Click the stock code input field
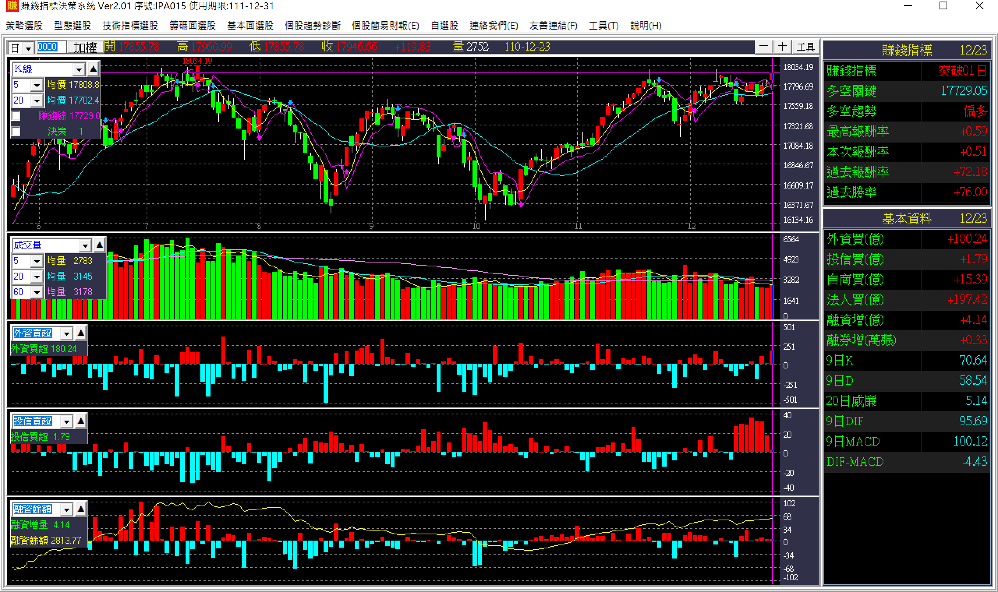998x592 pixels. 51,47
